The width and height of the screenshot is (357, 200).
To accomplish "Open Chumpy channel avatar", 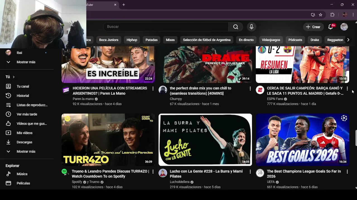I will 163,90.
